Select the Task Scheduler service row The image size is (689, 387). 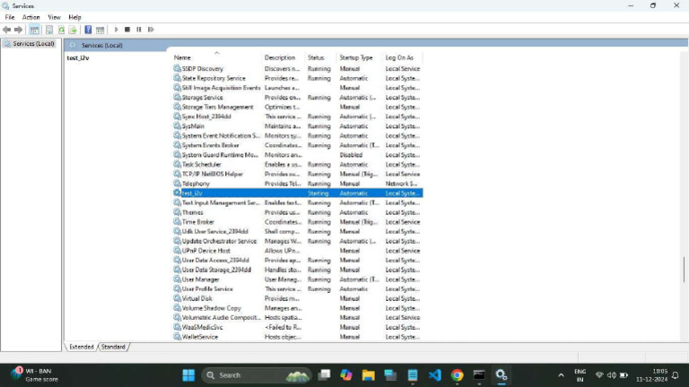297,165
